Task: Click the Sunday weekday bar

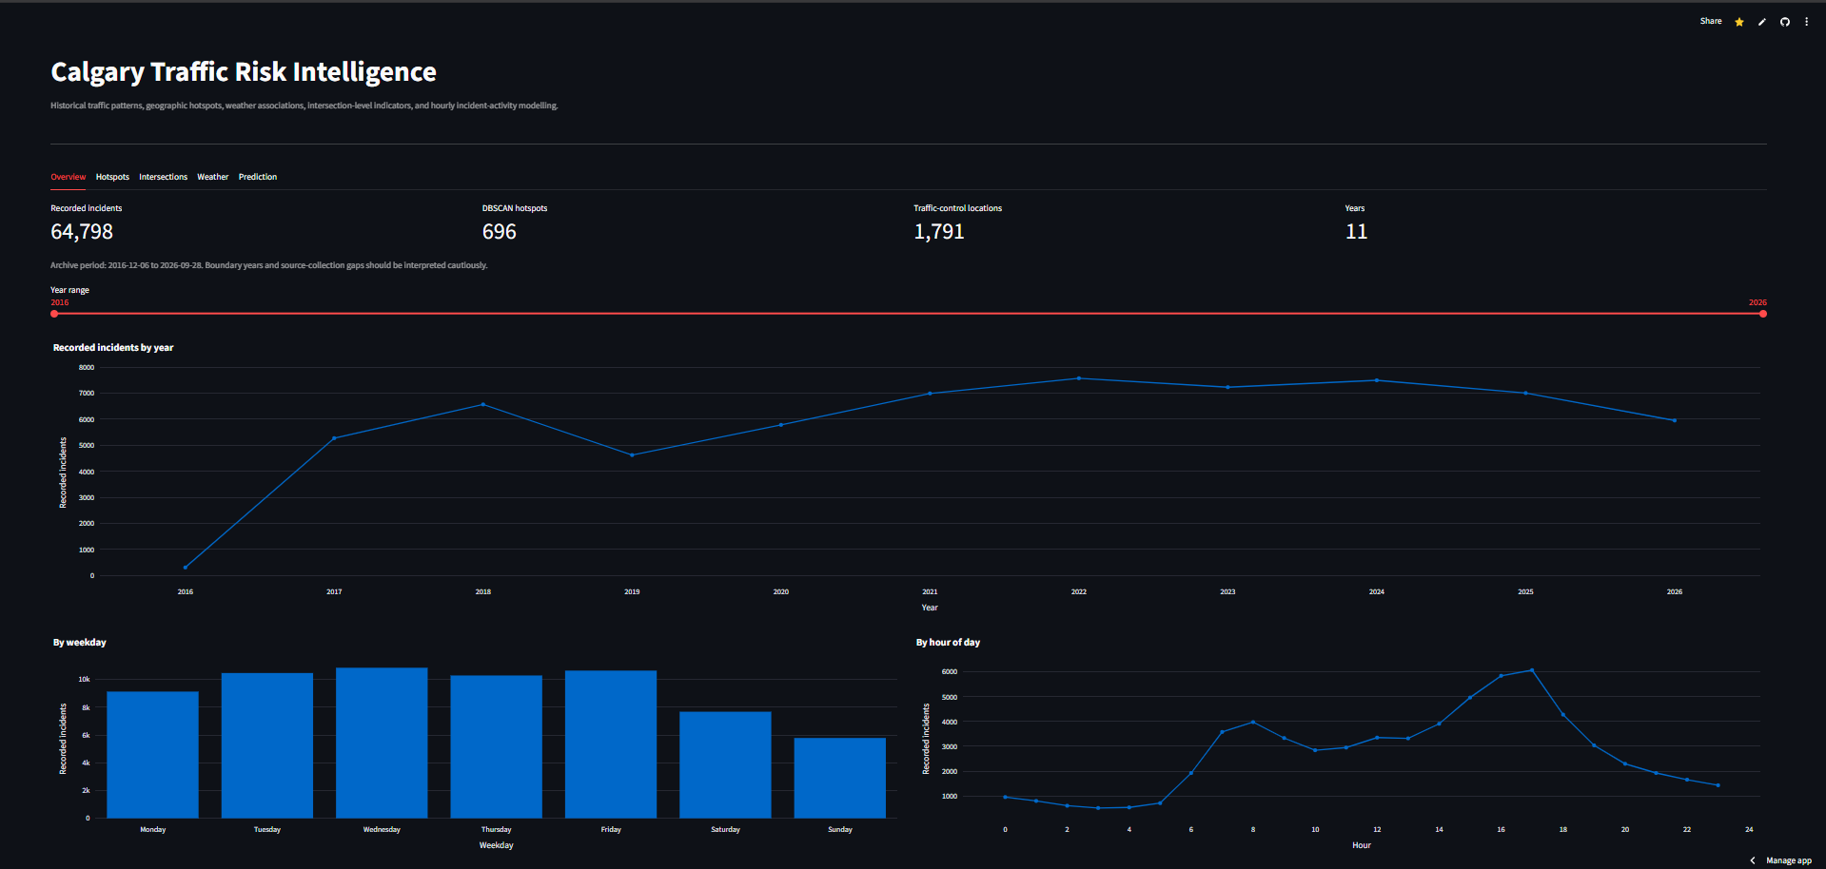Action: pos(840,778)
